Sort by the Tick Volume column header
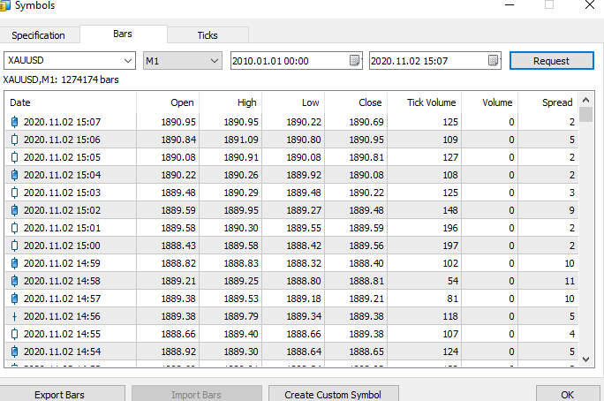The width and height of the screenshot is (604, 401). 425,102
